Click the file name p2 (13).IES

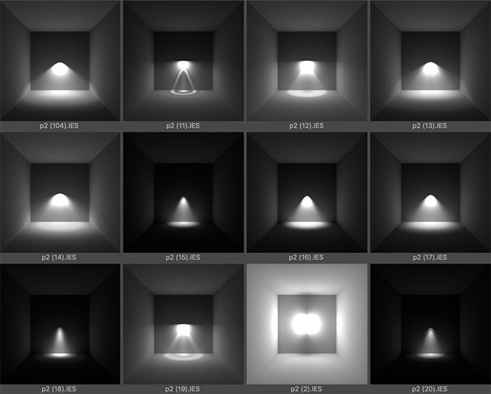(x=429, y=126)
